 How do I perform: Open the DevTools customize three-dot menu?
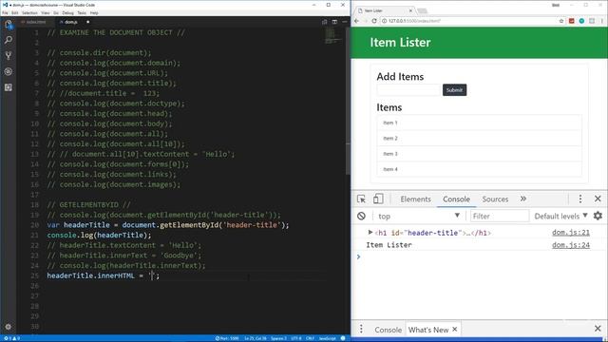pos(580,199)
